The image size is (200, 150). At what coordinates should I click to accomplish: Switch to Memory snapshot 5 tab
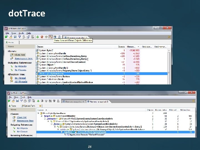pos(98,102)
